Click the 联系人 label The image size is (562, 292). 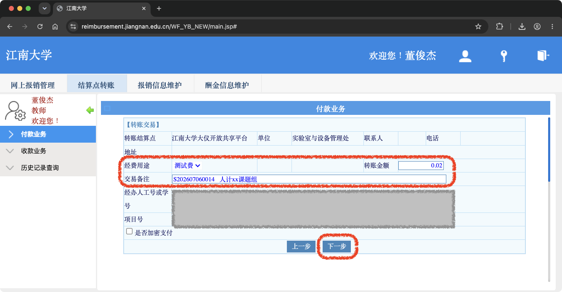374,138
